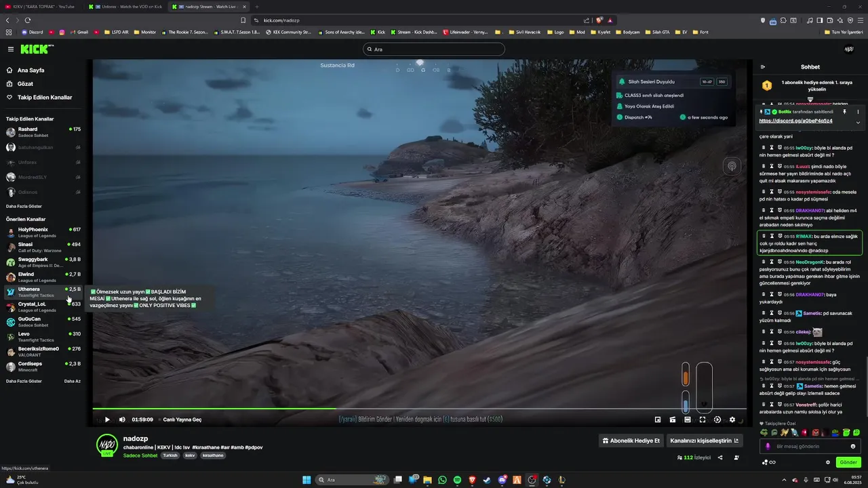The height and width of the screenshot is (488, 868).
Task: Open Sadece Sohbet category link
Action: (x=140, y=455)
